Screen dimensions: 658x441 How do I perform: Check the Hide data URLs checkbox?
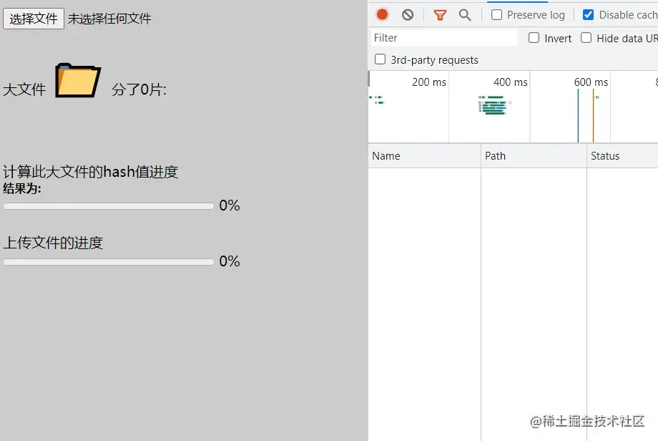coord(586,38)
